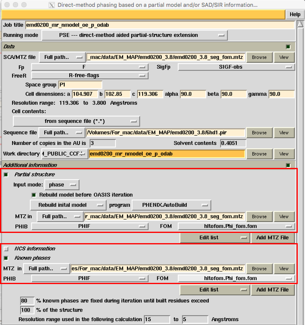305x325 pixels.
Task: Disable the Partial structure checkbox
Action: (6, 175)
